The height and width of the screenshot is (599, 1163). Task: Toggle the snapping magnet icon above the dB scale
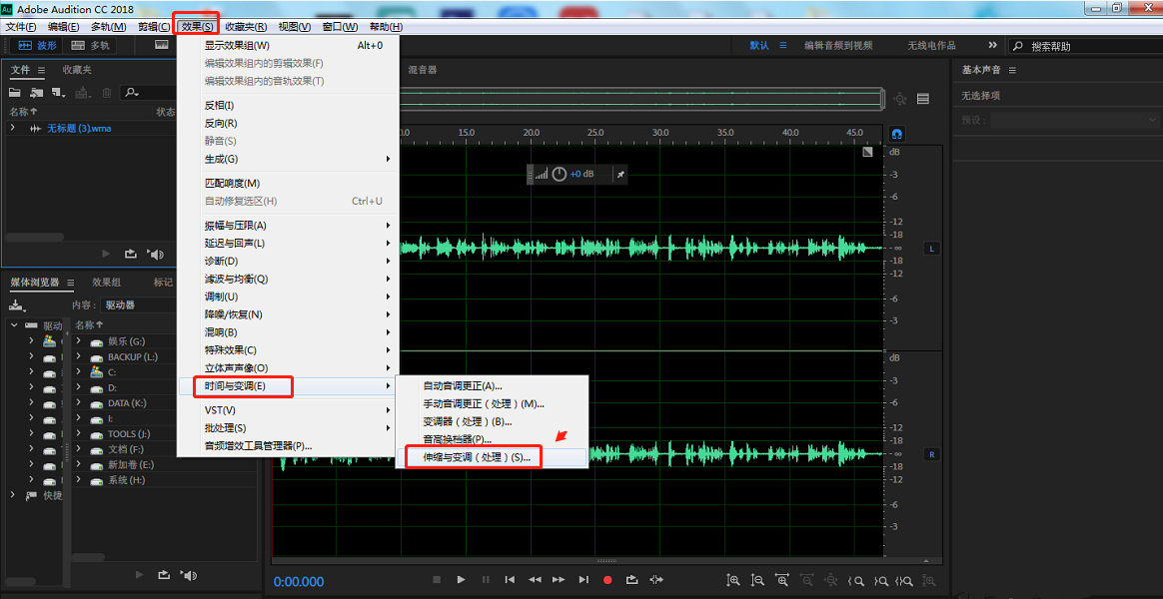tap(896, 134)
